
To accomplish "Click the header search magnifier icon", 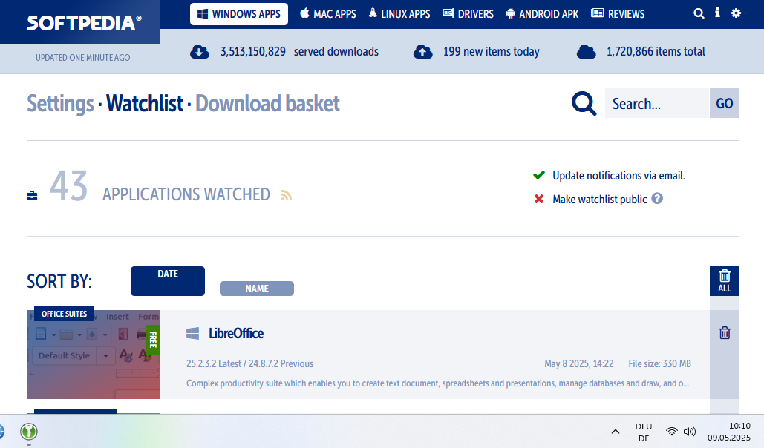I will coord(699,13).
